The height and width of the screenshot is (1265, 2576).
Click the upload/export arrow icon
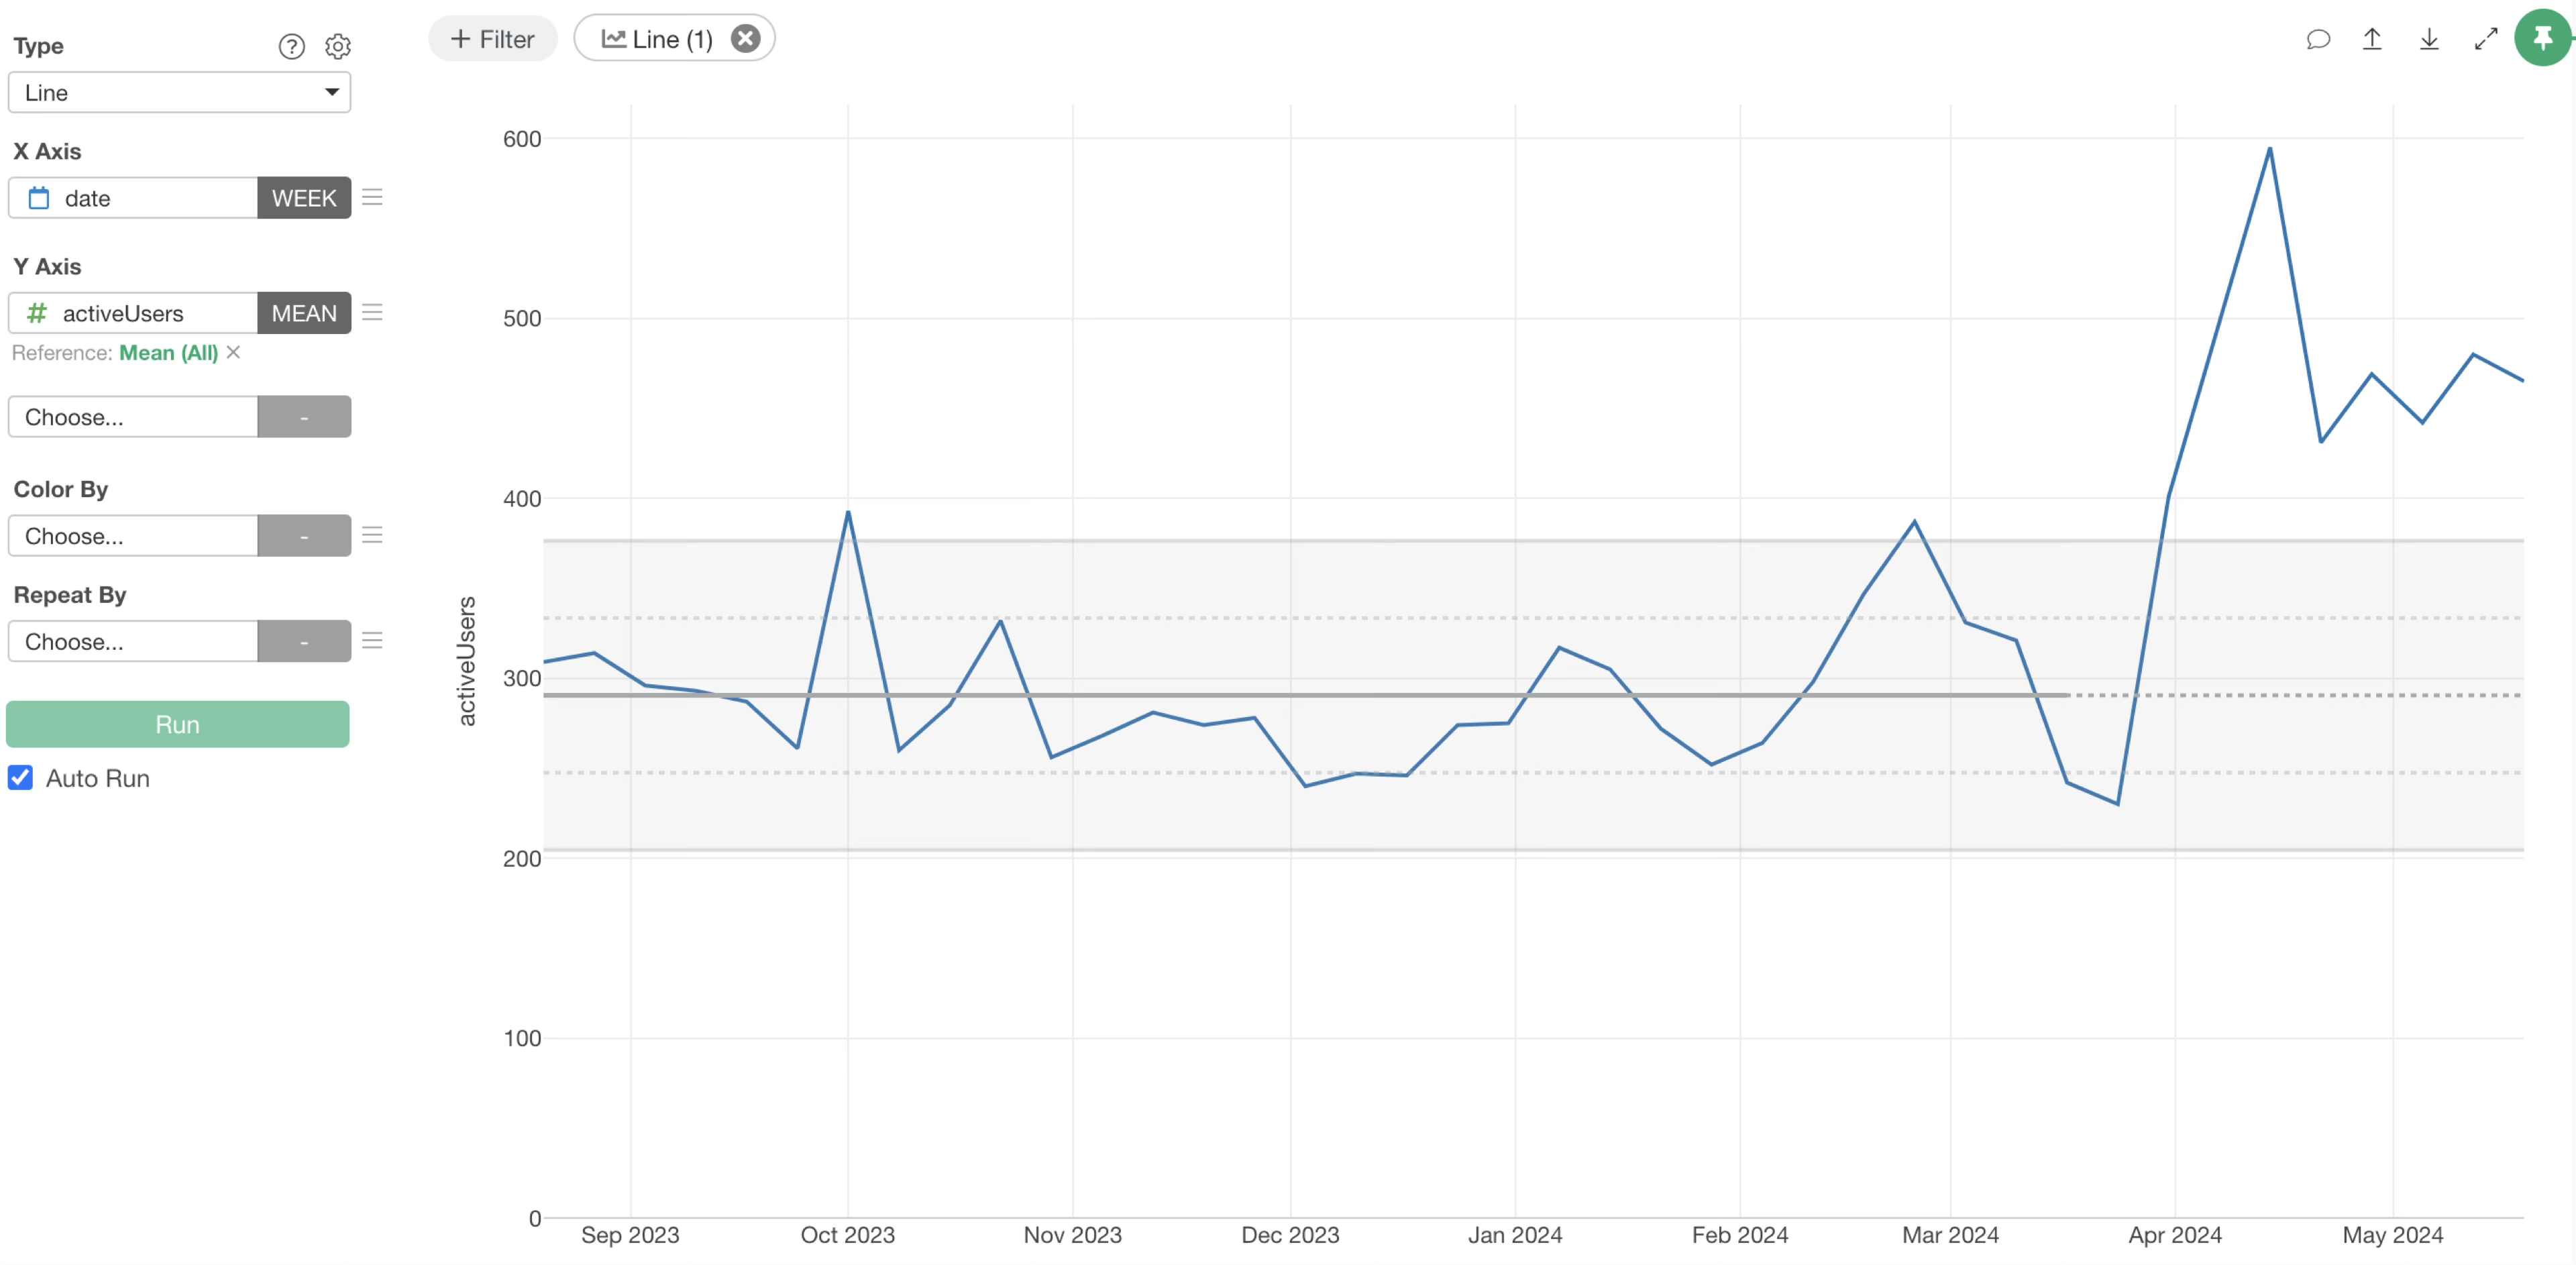coord(2372,39)
